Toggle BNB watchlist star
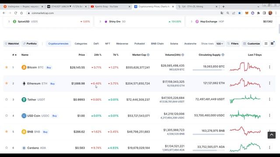Image resolution: width=280 pixels, height=157 pixels. point(7,132)
